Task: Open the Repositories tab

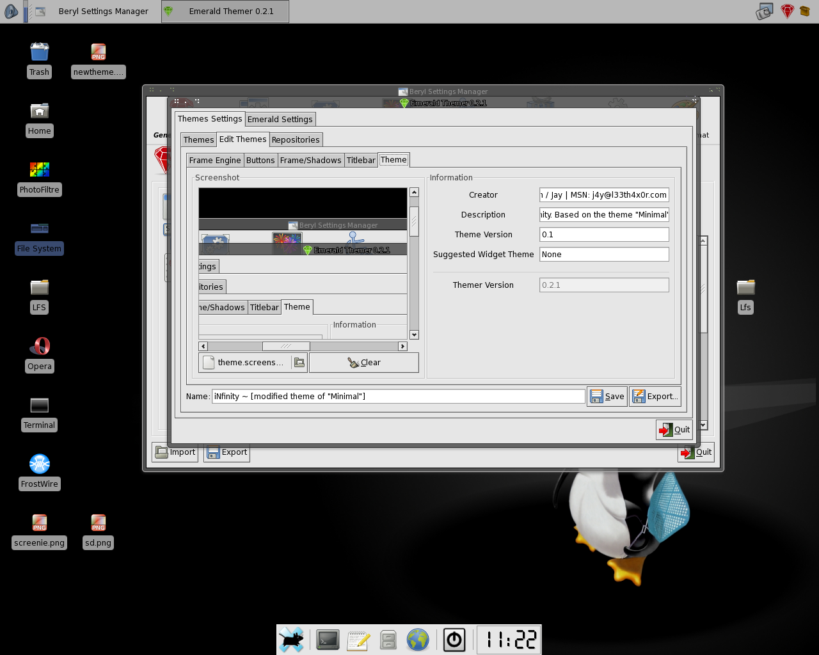Action: tap(296, 139)
